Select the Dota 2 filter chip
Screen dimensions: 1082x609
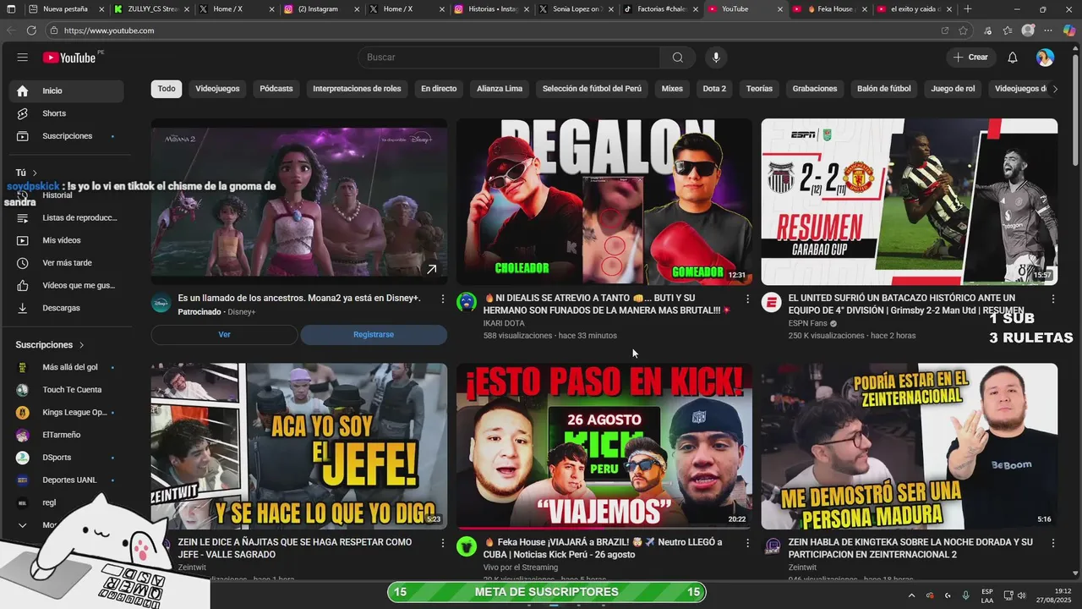coord(714,89)
